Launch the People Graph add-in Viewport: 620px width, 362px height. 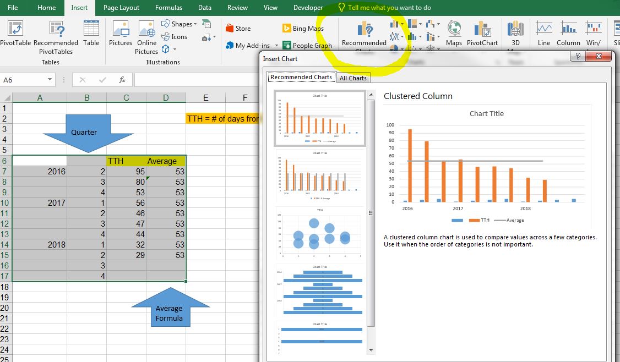click(x=286, y=46)
